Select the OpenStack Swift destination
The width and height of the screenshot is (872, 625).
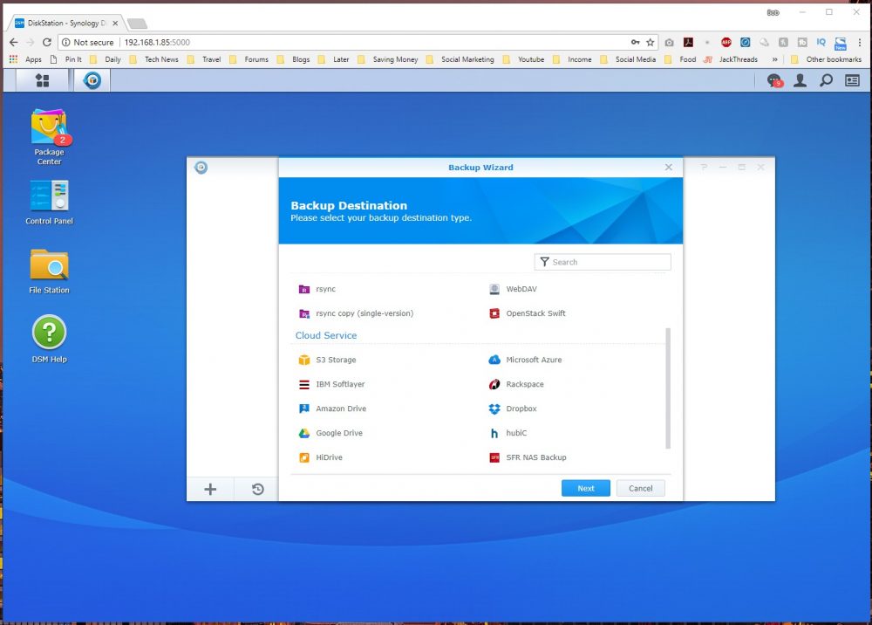528,313
